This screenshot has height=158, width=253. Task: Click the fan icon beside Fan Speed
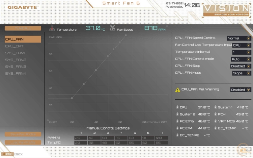[112, 28]
